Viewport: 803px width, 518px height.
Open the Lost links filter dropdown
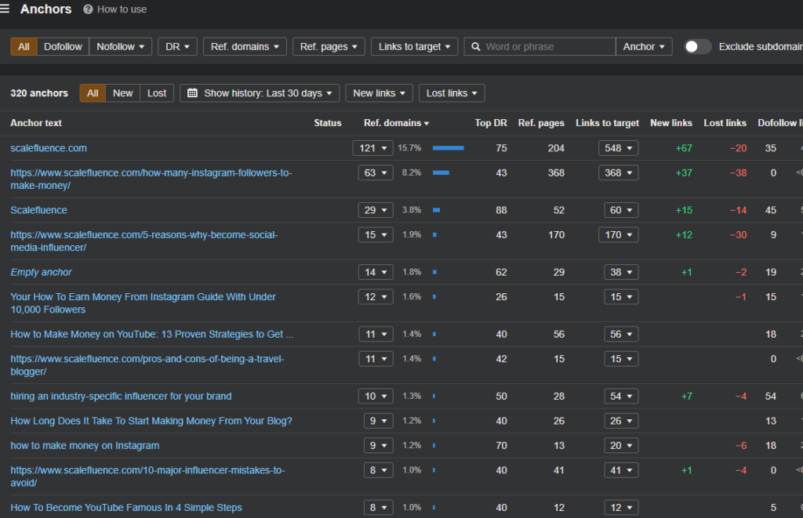pos(452,93)
